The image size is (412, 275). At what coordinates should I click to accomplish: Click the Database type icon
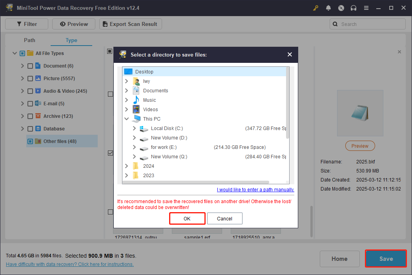coord(38,128)
